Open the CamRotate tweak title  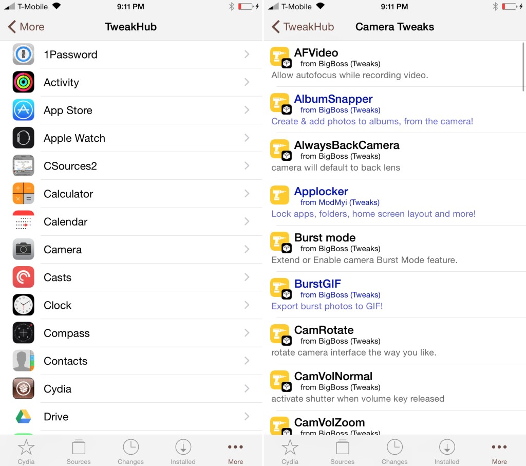324,330
